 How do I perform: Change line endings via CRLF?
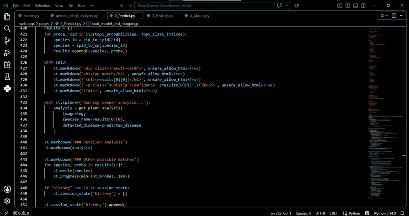point(333,213)
